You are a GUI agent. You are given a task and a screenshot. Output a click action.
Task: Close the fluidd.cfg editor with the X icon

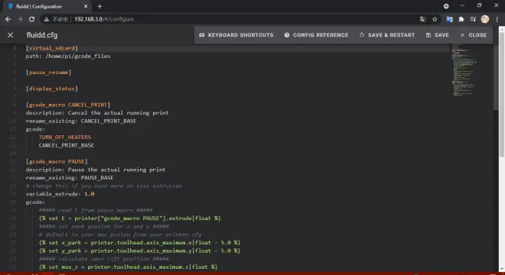click(10, 35)
